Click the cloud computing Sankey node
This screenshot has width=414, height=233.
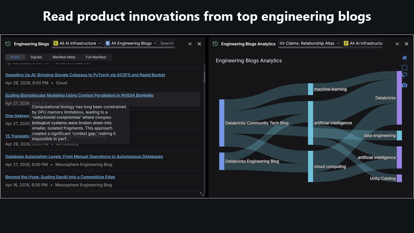(310, 166)
